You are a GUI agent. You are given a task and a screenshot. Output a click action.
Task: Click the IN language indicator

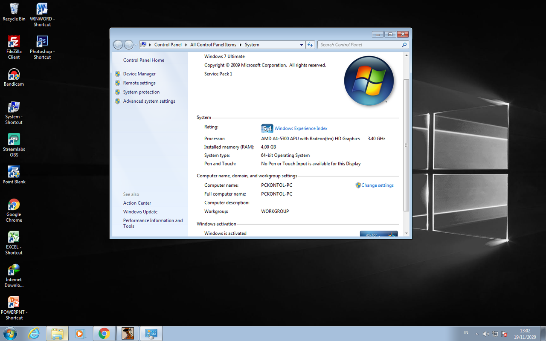(x=466, y=332)
